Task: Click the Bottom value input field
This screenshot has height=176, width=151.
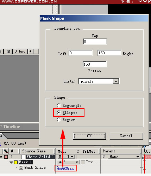Action: [95, 64]
